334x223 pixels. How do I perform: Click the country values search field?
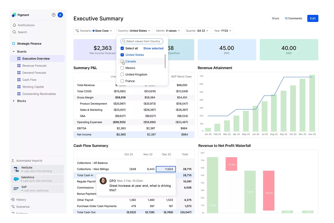(142, 41)
